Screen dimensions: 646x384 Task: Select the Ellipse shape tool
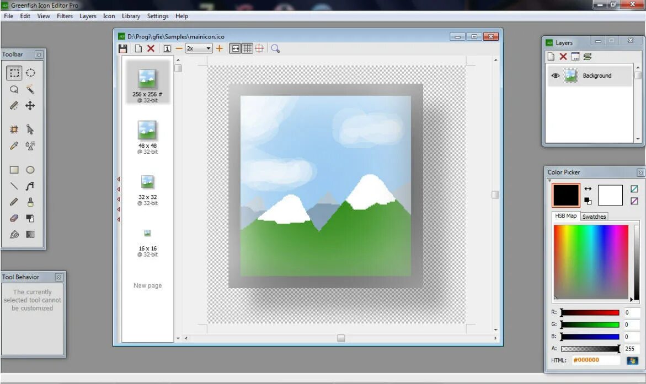30,170
